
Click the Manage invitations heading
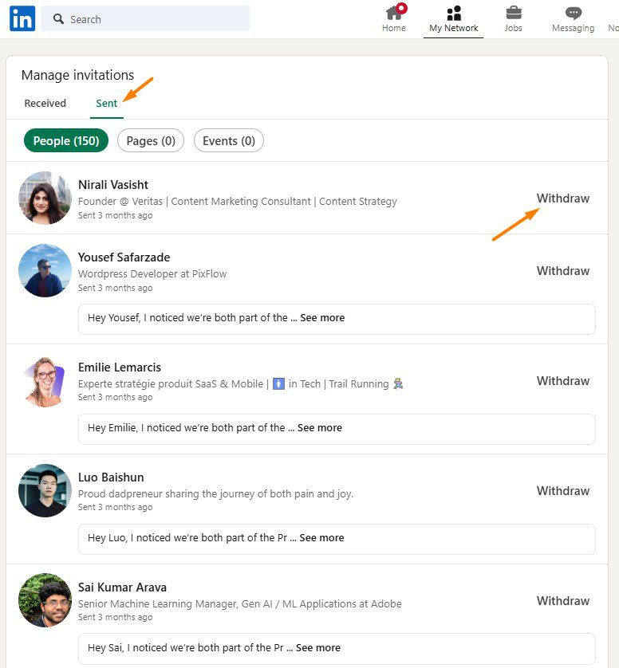coord(77,75)
